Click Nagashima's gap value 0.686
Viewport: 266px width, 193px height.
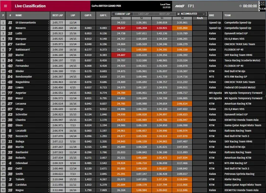click(103, 82)
